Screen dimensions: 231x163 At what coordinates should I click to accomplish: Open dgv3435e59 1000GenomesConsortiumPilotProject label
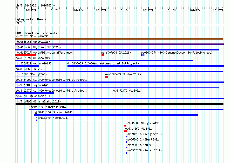click(103, 63)
